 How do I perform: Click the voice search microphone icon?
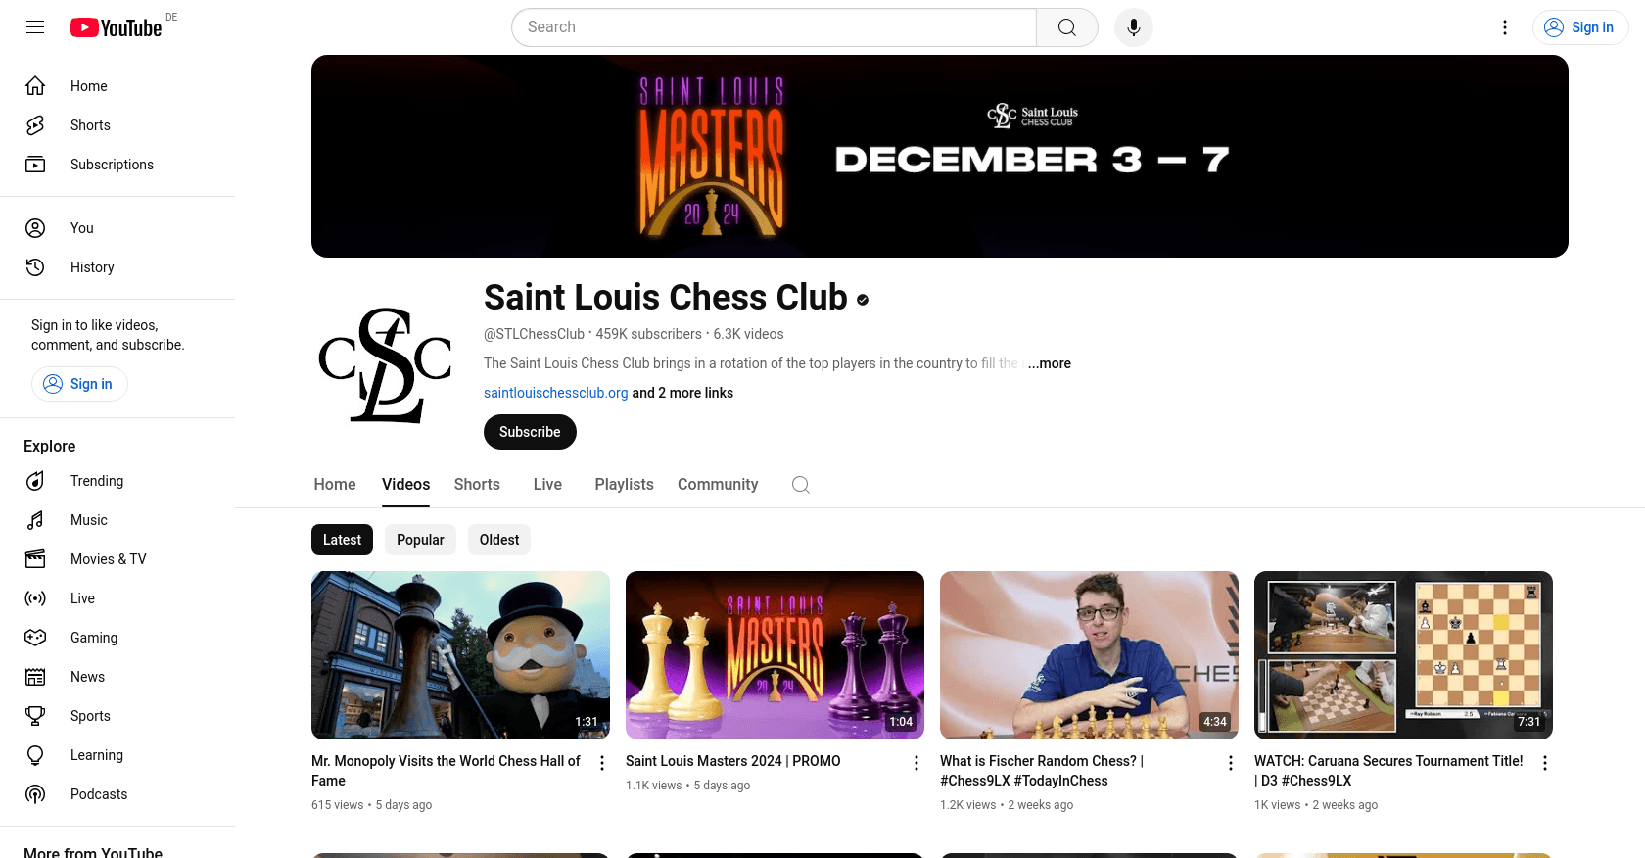pos(1134,27)
